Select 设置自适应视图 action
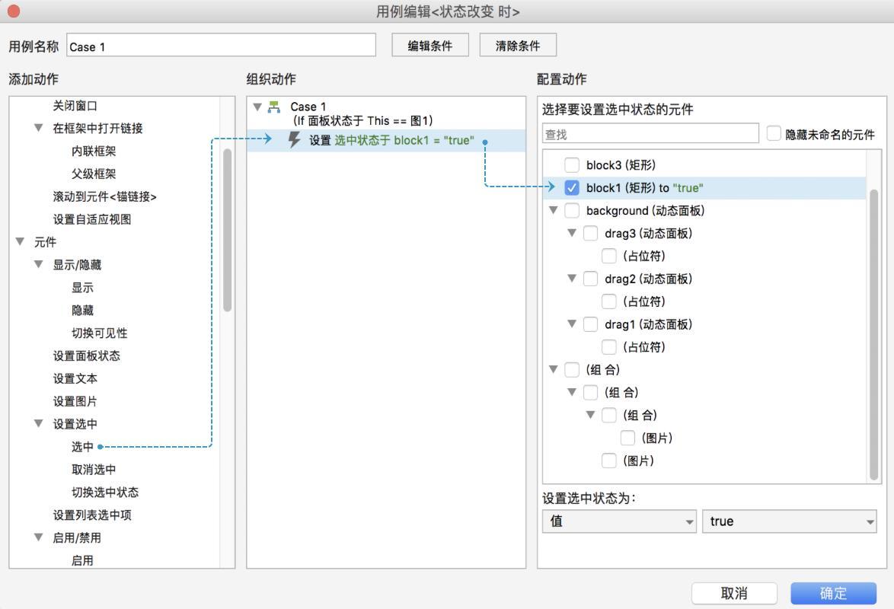The height and width of the screenshot is (609, 894). coord(92,219)
